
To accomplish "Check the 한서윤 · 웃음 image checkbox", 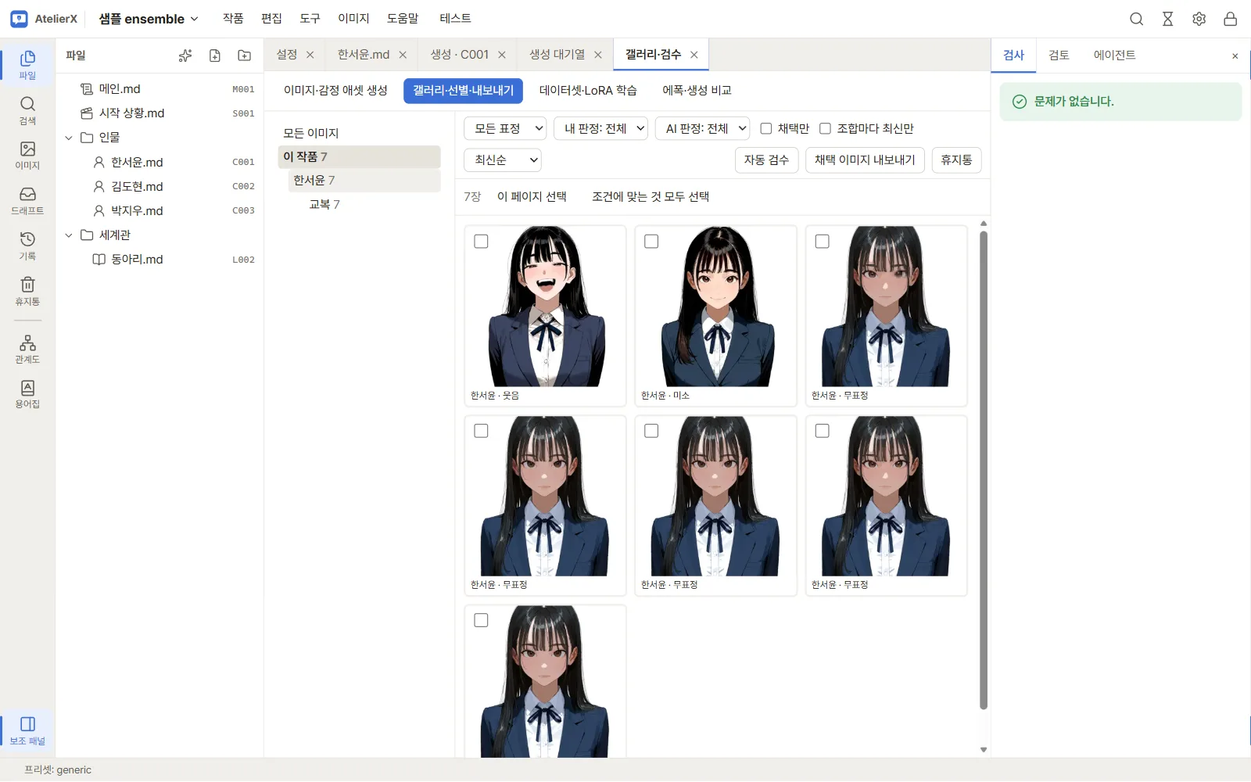I will tap(481, 242).
